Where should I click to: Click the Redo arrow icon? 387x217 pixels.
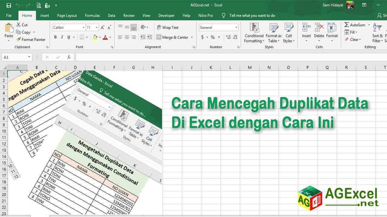click(28, 5)
